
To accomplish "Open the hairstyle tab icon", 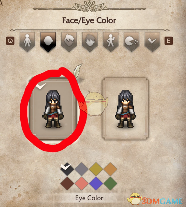I will click(69, 41).
